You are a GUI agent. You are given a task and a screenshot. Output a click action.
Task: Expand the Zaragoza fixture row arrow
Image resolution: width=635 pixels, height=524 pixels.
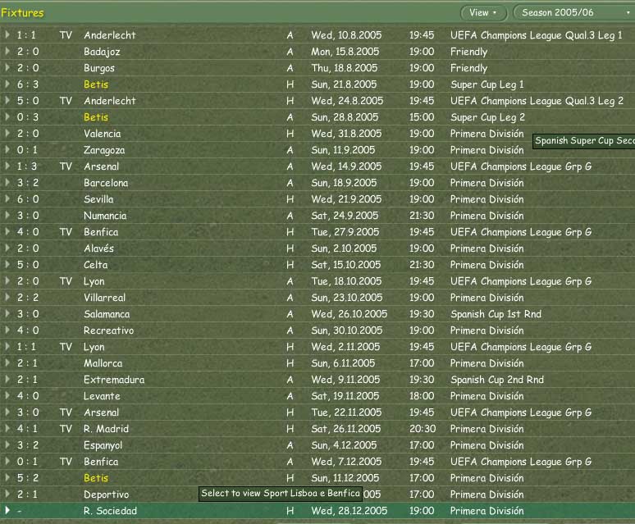pyautogui.click(x=7, y=150)
